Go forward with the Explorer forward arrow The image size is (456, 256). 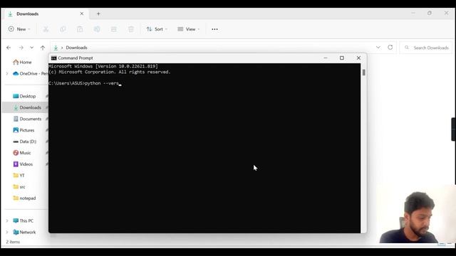[21, 48]
